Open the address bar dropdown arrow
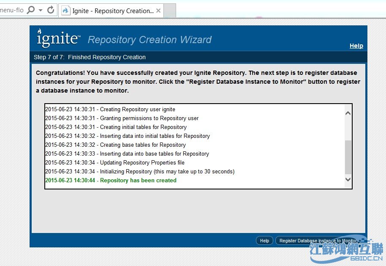386x266 pixels. click(x=41, y=10)
